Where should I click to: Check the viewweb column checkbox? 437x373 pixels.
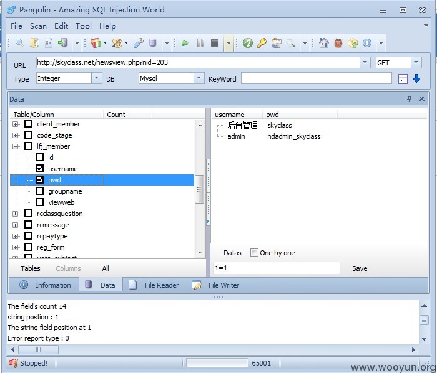(39, 202)
